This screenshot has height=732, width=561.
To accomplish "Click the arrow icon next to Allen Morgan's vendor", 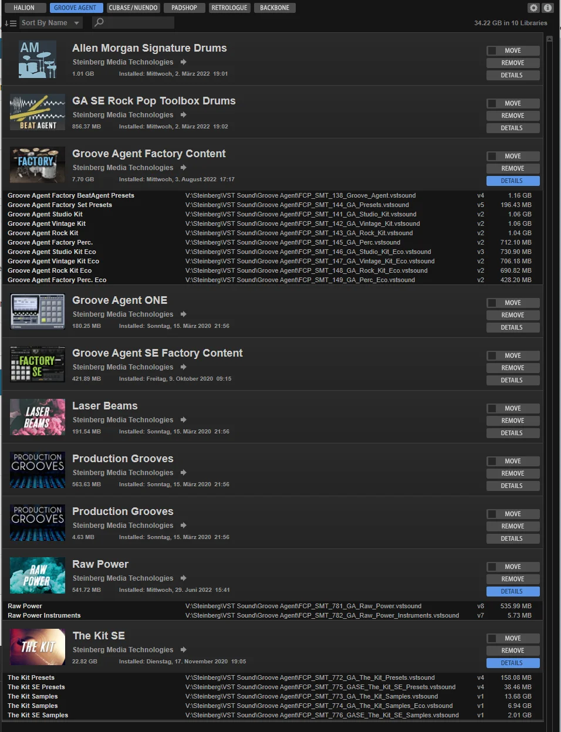I will (x=184, y=62).
